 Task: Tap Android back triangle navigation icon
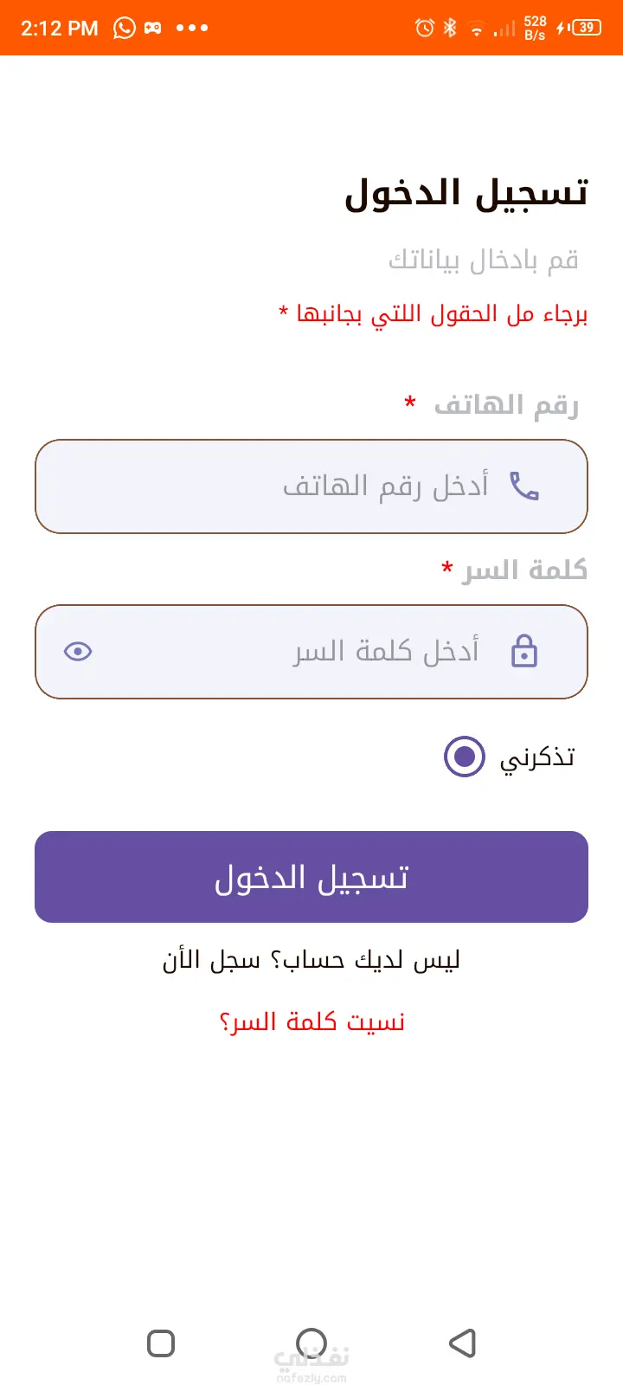point(463,1343)
